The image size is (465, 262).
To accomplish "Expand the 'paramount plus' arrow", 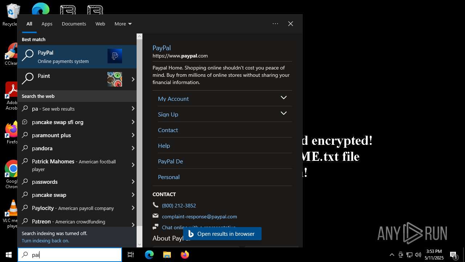I will (x=133, y=135).
